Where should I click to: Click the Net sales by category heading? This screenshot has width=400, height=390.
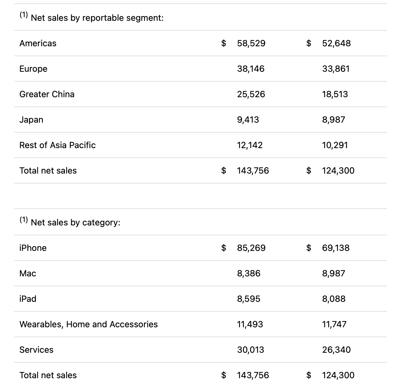(75, 222)
